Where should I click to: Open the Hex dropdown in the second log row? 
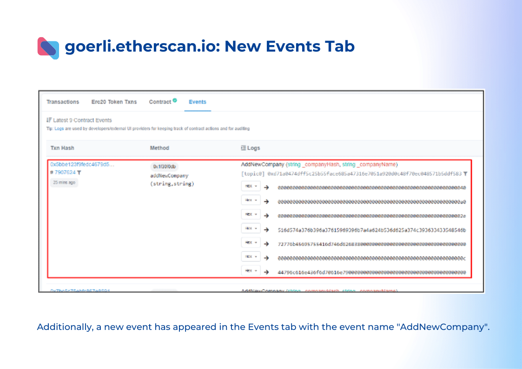click(251, 200)
